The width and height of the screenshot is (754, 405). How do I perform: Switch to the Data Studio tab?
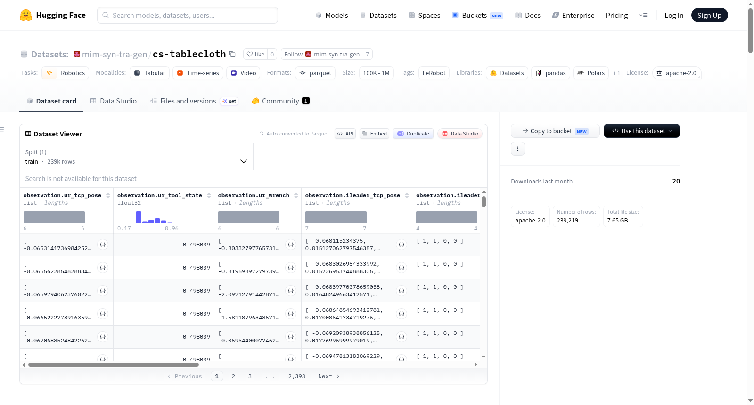114,101
